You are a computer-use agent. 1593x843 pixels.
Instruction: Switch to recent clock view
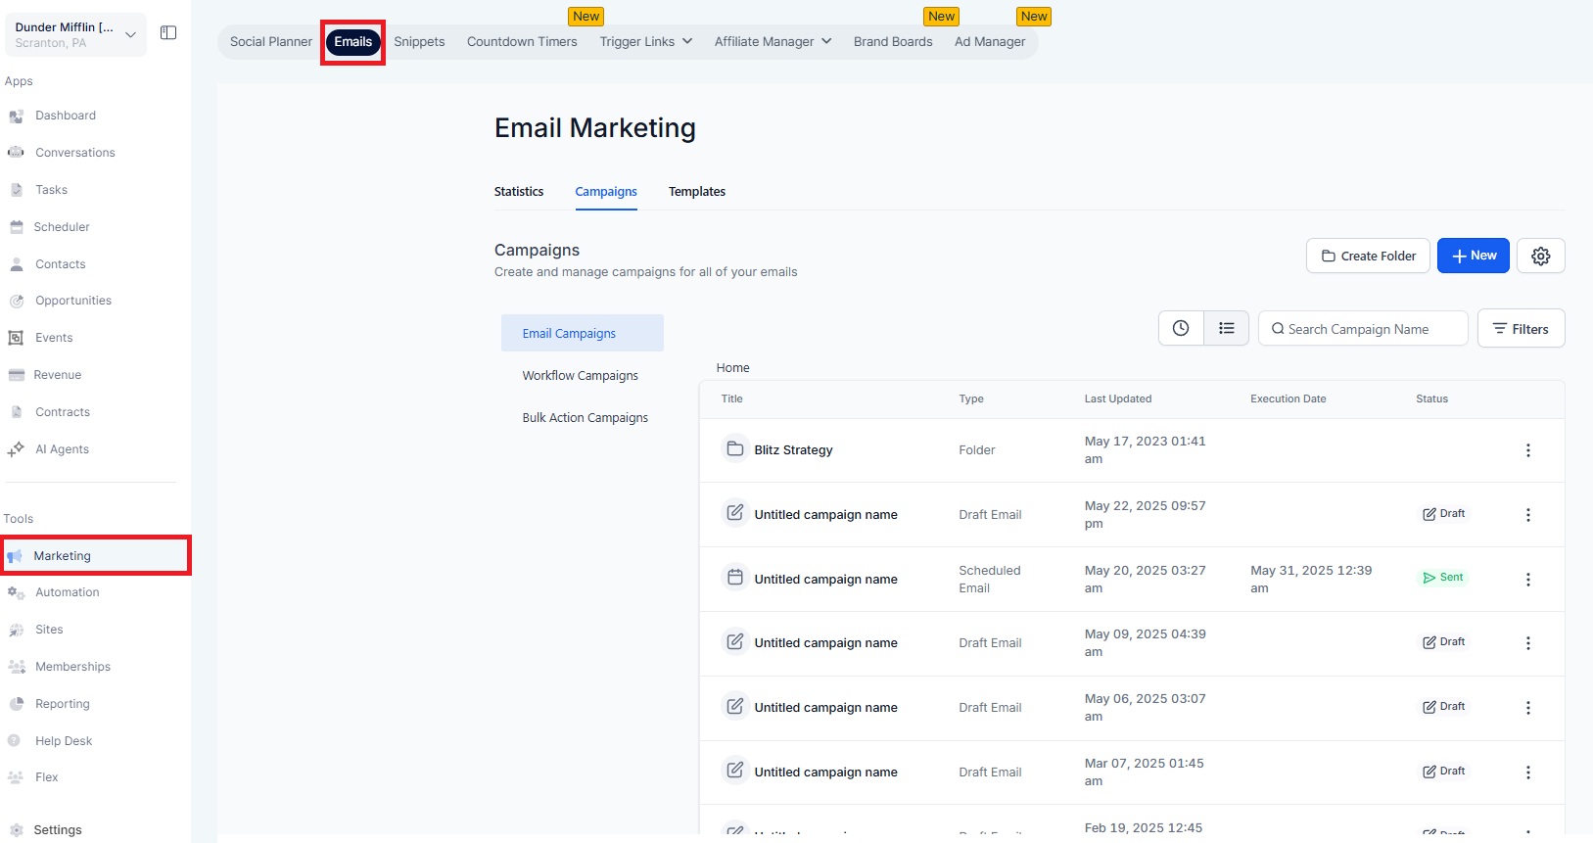(x=1181, y=329)
